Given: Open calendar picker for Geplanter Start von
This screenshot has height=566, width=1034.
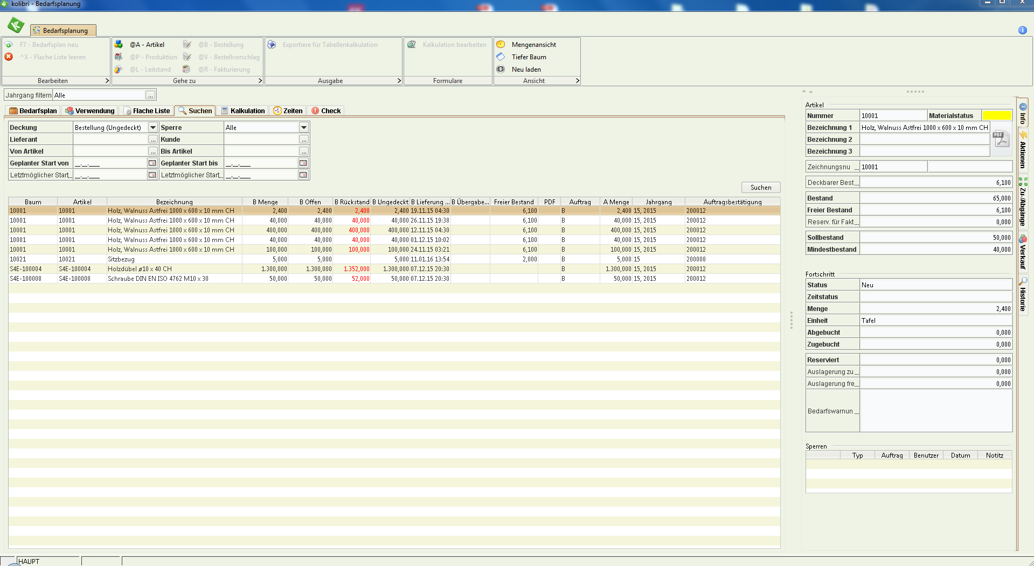Looking at the screenshot, I should tap(152, 163).
